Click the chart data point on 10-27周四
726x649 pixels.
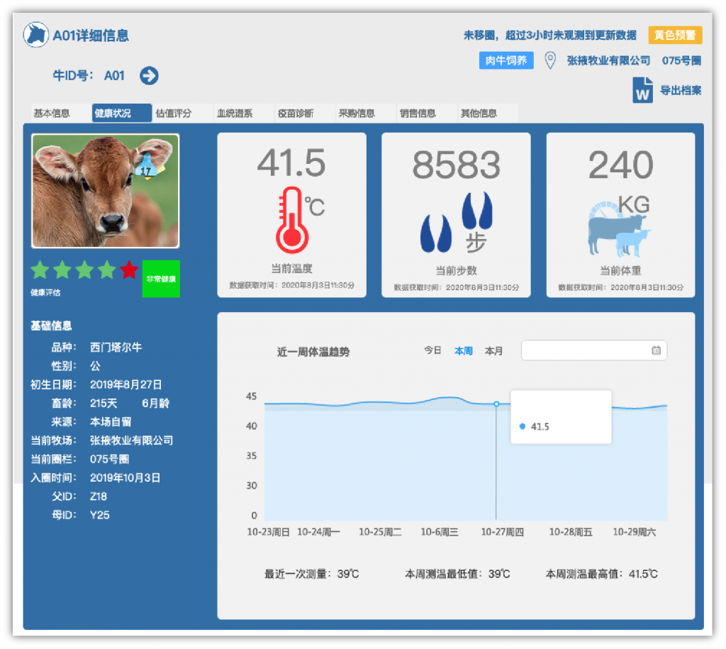click(x=496, y=404)
